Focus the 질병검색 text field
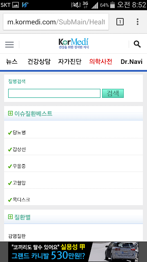The image size is (147, 262). coord(54,93)
